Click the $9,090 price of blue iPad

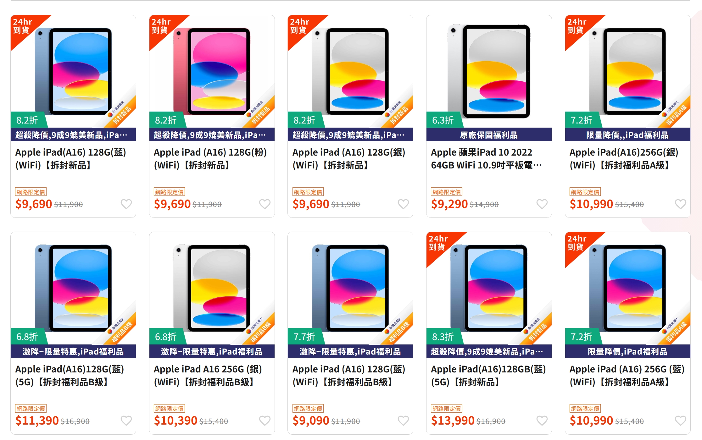click(x=311, y=421)
